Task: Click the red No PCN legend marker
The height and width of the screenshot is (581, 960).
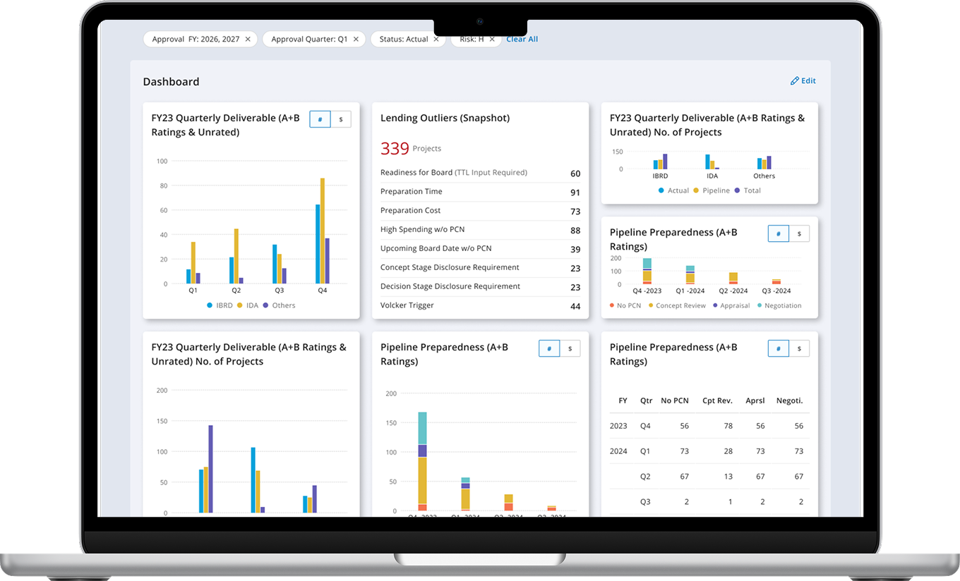Action: (612, 305)
